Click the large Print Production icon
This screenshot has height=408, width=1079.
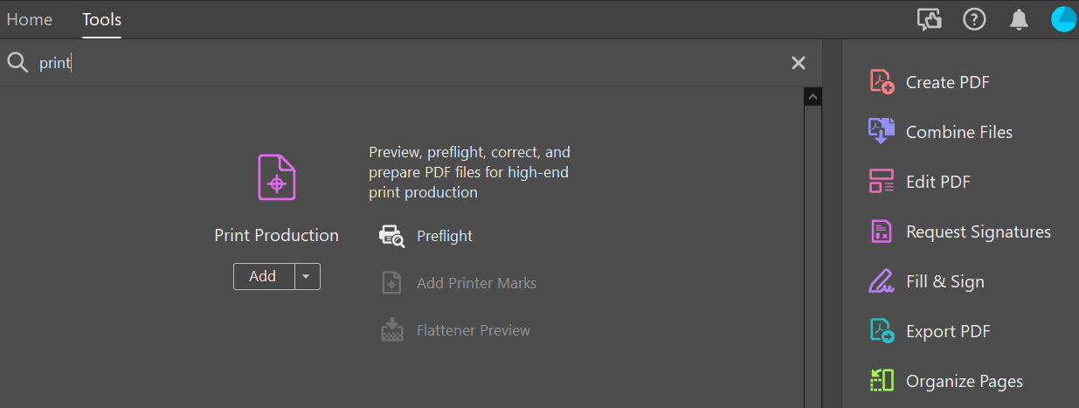click(276, 177)
